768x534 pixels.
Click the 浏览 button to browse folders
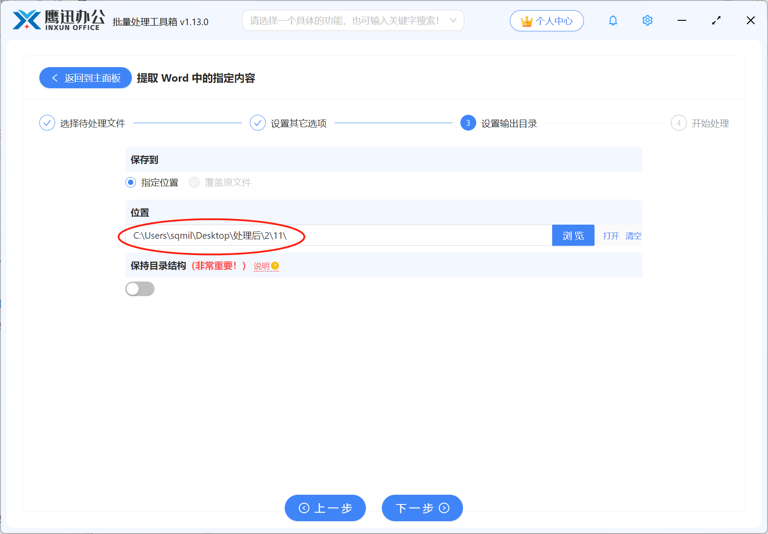point(573,235)
